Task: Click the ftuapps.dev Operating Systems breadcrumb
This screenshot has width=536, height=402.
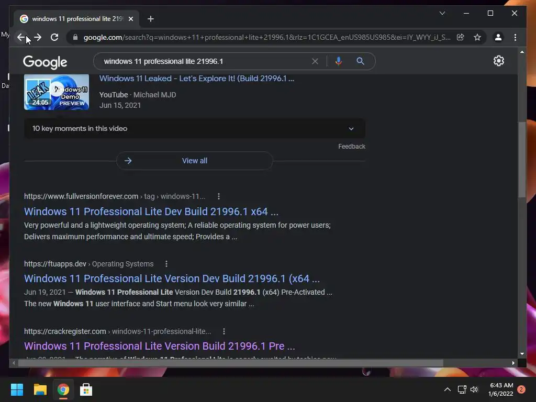Action: (88, 264)
